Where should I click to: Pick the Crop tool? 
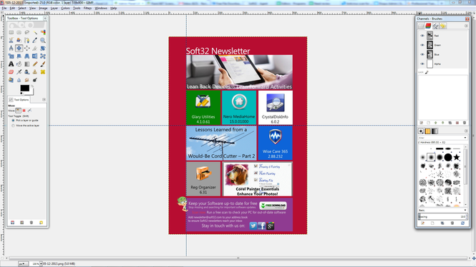tap(35, 48)
